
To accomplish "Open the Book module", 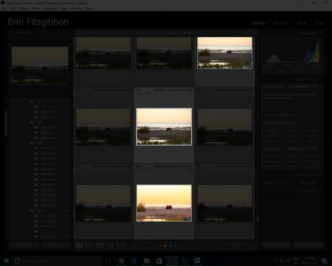I will tap(302, 23).
